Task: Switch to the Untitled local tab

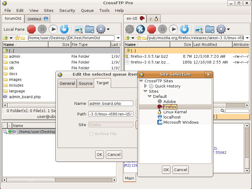Action: [x=37, y=19]
